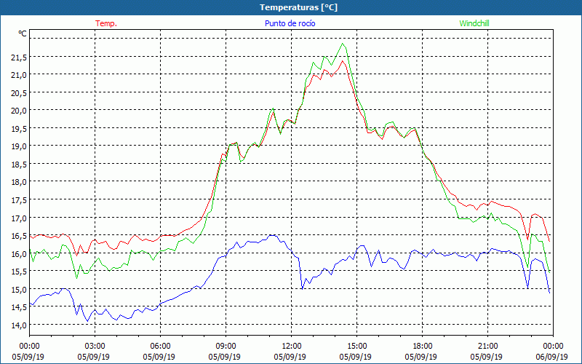Click the "05/09/19" date under 06:00
The width and height of the screenshot is (582, 364).
[159, 357]
